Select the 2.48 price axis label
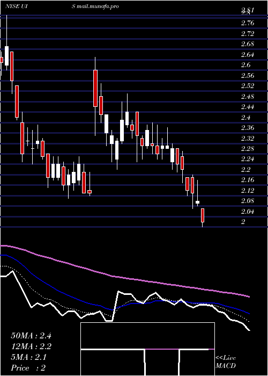The width and height of the screenshot is (268, 376). point(248,96)
